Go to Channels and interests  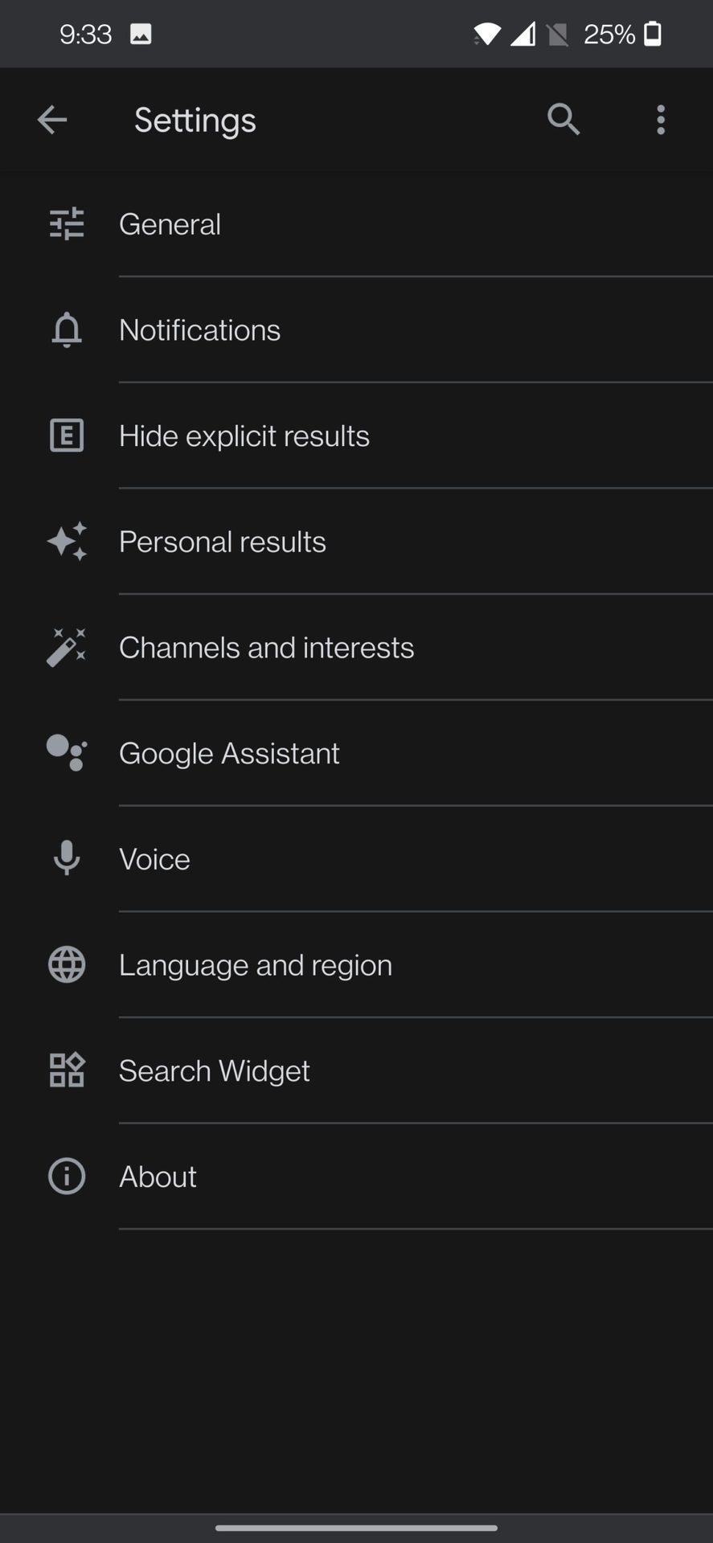pyautogui.click(x=267, y=648)
